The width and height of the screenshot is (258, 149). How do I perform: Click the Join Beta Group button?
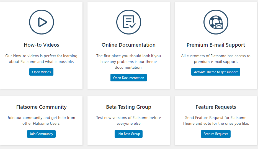tap(128, 134)
